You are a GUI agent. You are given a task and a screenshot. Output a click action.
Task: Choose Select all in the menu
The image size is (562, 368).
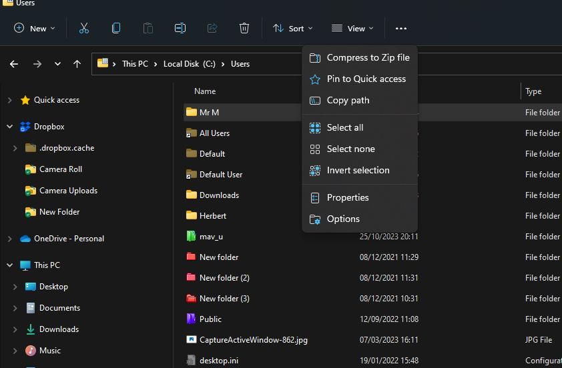tap(344, 127)
